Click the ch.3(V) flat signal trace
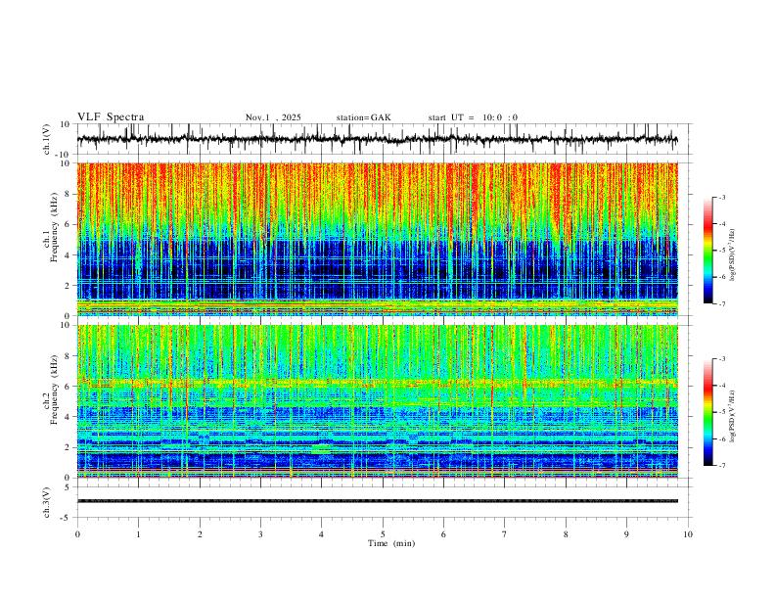775x599 pixels. click(378, 501)
